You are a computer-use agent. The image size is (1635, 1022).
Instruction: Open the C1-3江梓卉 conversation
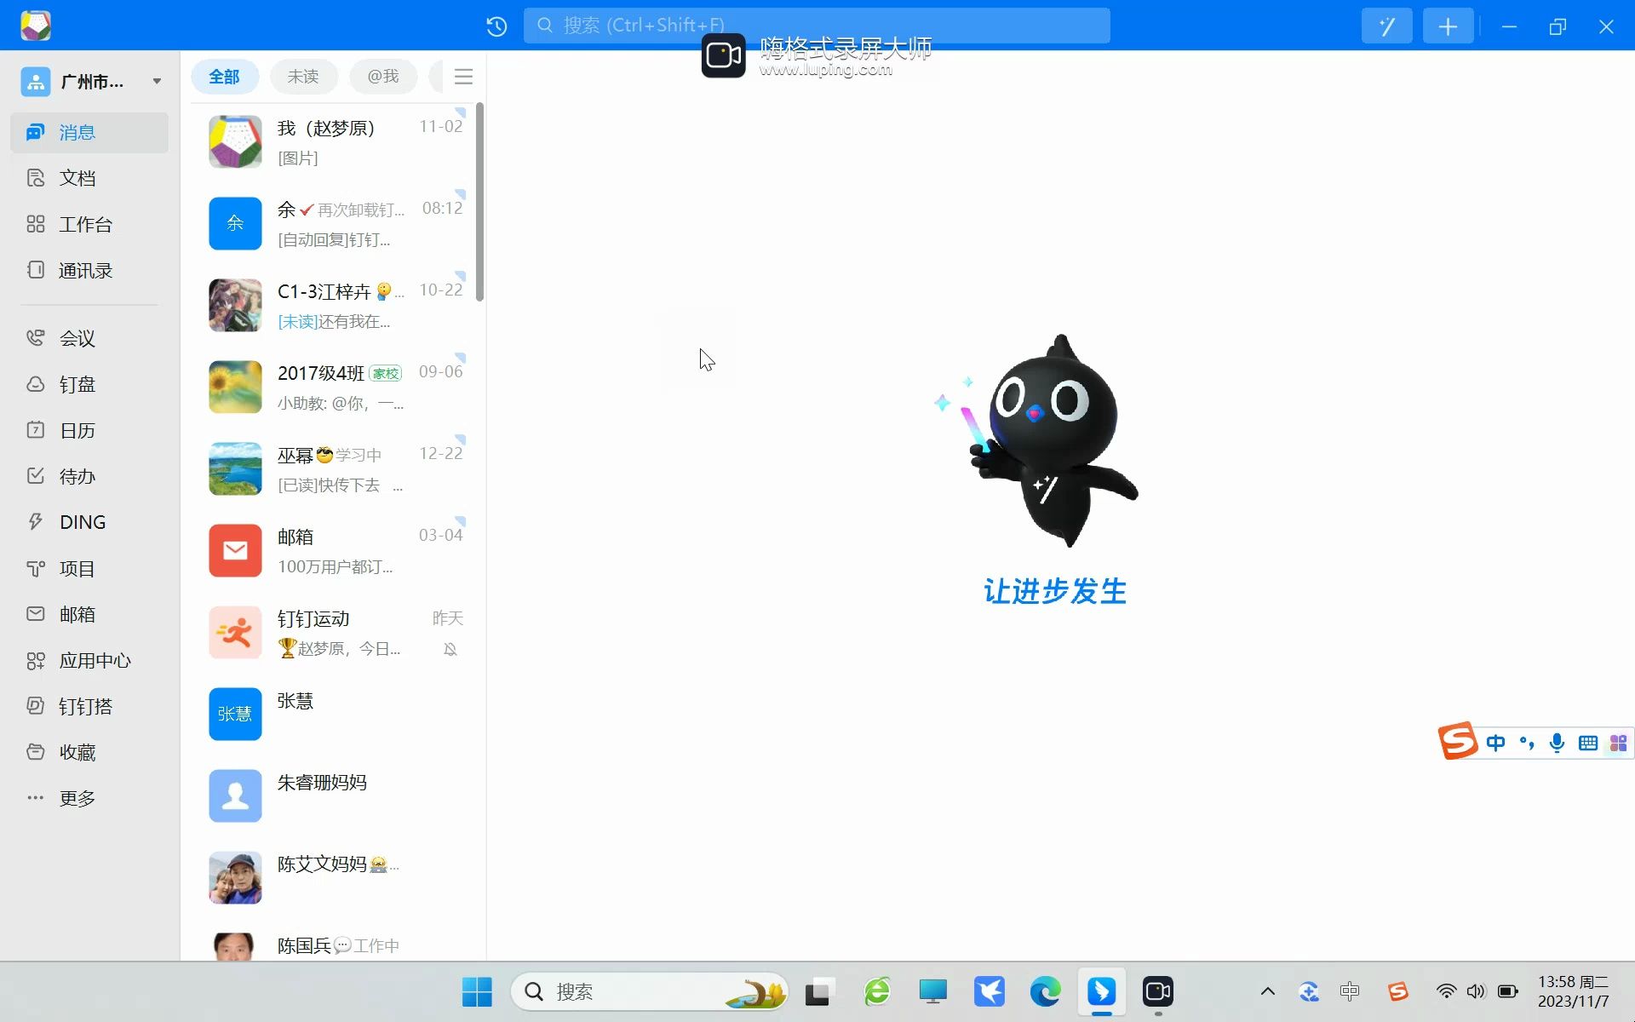point(335,306)
